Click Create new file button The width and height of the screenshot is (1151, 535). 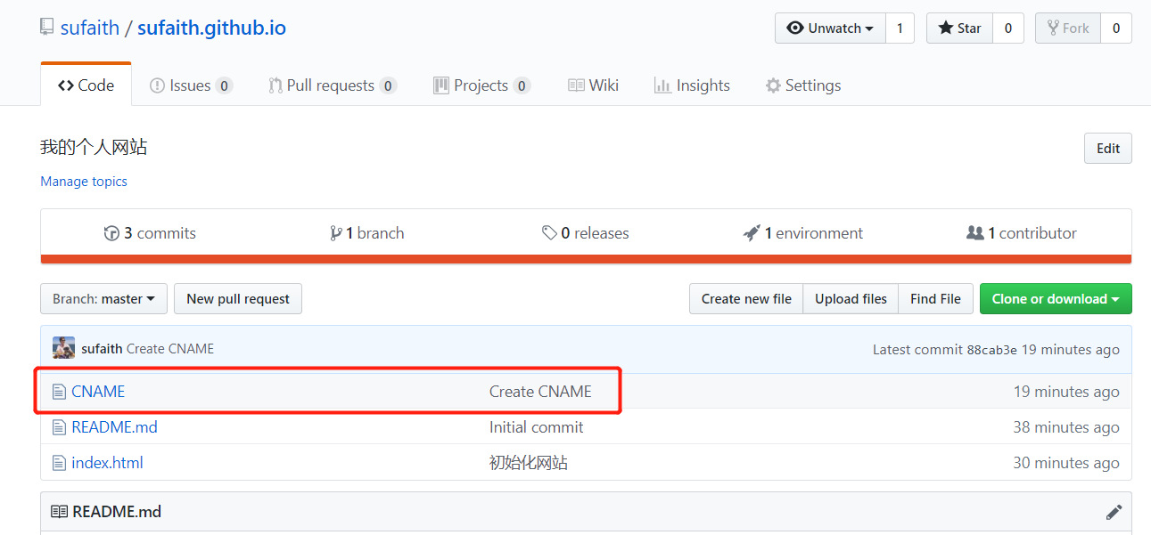point(746,299)
